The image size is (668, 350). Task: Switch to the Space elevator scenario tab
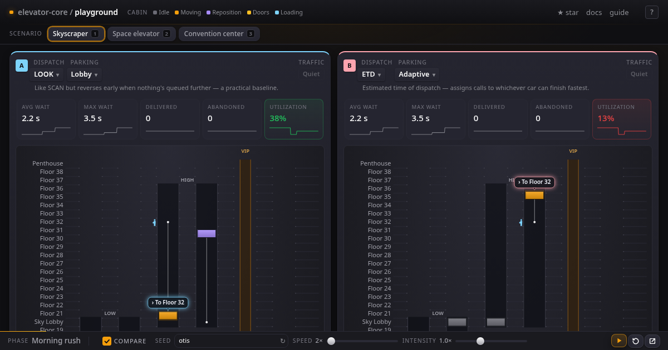(141, 34)
